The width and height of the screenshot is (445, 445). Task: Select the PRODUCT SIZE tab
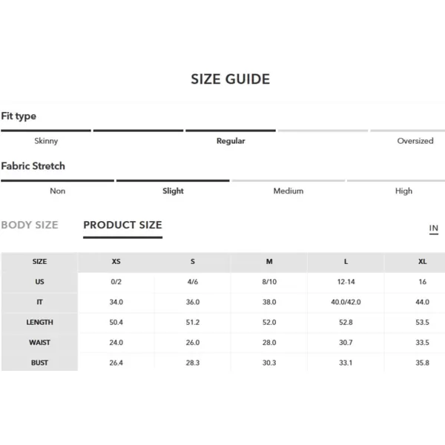pos(122,225)
